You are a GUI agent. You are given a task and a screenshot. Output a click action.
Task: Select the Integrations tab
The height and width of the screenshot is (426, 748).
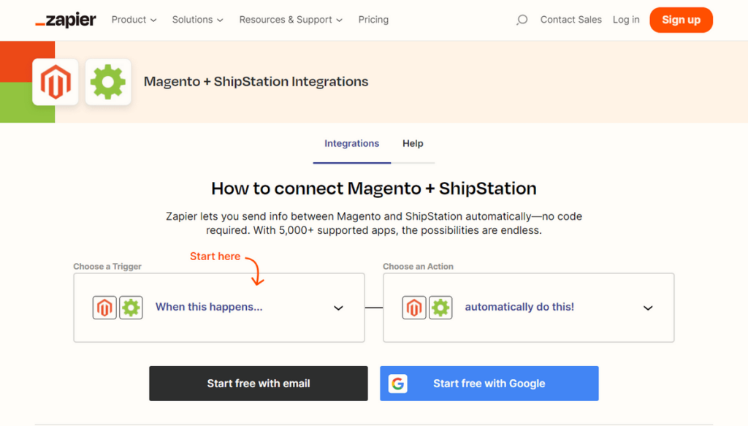coord(351,143)
